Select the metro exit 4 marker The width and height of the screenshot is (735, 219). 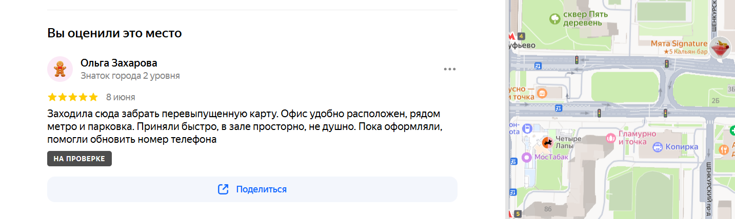tap(522, 36)
